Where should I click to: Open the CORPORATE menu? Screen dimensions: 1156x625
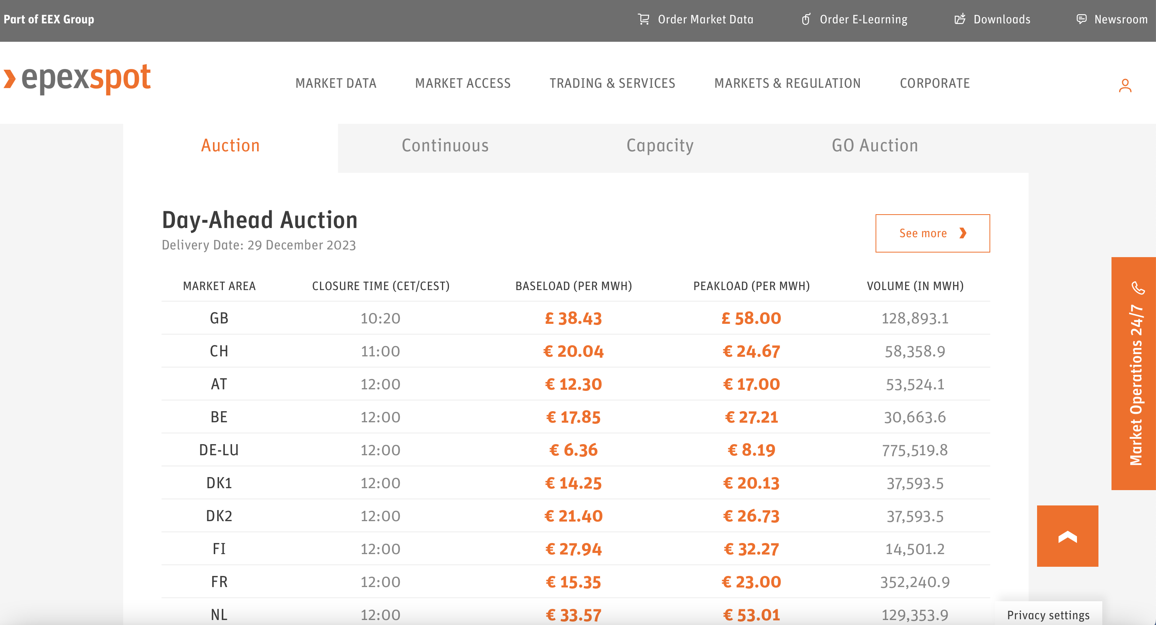pyautogui.click(x=935, y=84)
